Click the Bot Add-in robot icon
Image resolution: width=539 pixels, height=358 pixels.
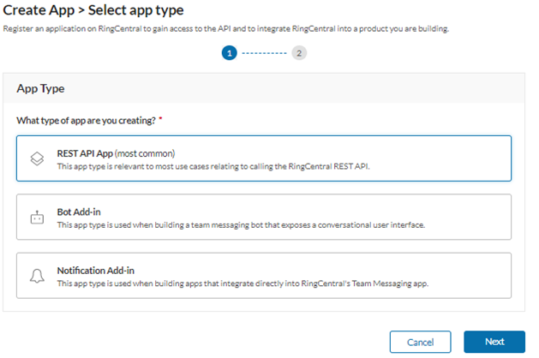point(37,218)
